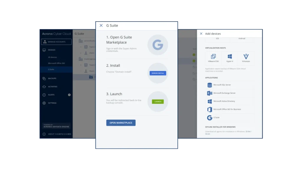Click the green Launch button
The height and width of the screenshot is (170, 302).
pyautogui.click(x=158, y=102)
